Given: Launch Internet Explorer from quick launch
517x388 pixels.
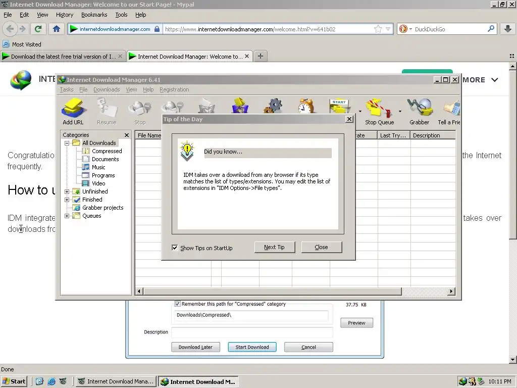Looking at the screenshot, I should pos(51,381).
